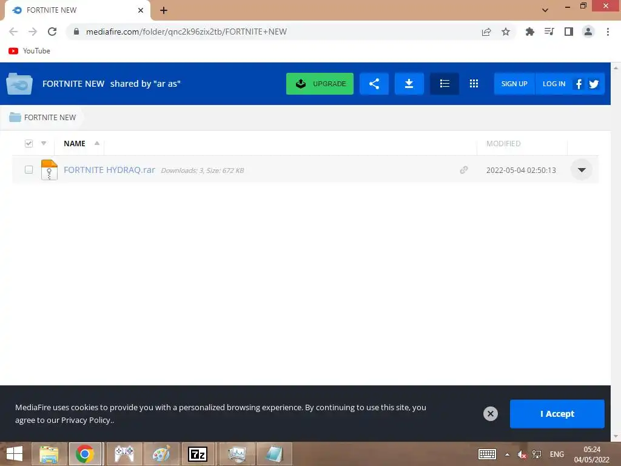Open new browser tab

tap(164, 10)
